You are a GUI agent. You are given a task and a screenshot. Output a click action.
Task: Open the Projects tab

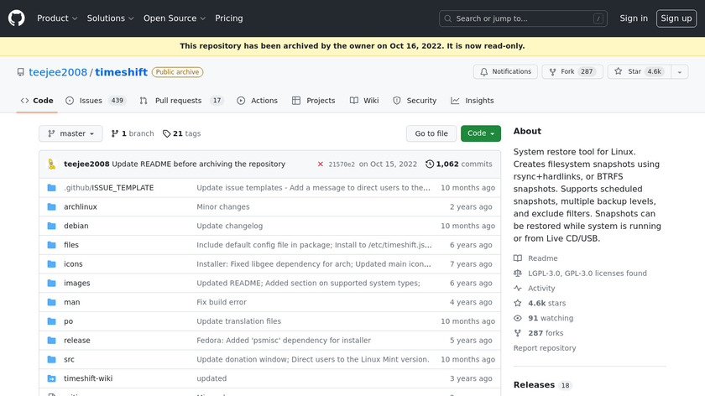313,101
